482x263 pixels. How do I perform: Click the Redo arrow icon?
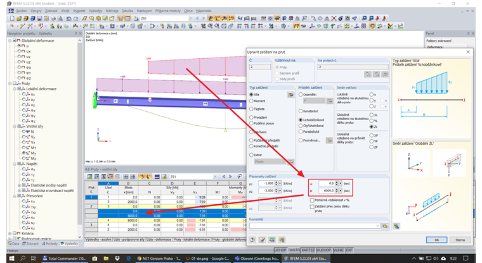pyautogui.click(x=75, y=18)
